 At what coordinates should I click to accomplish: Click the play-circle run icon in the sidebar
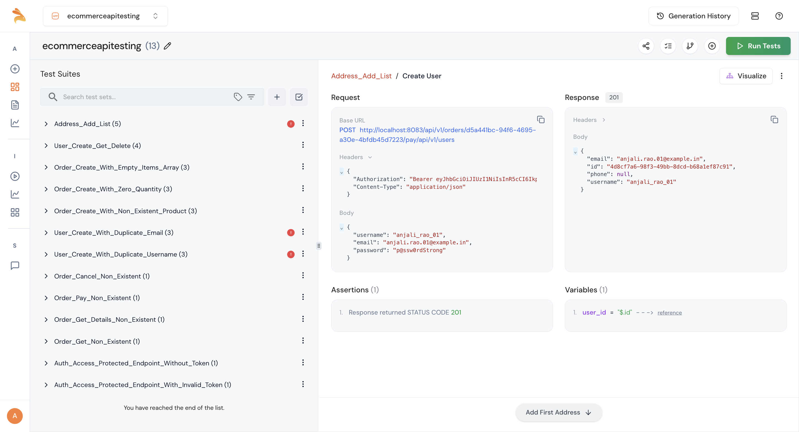point(15,176)
